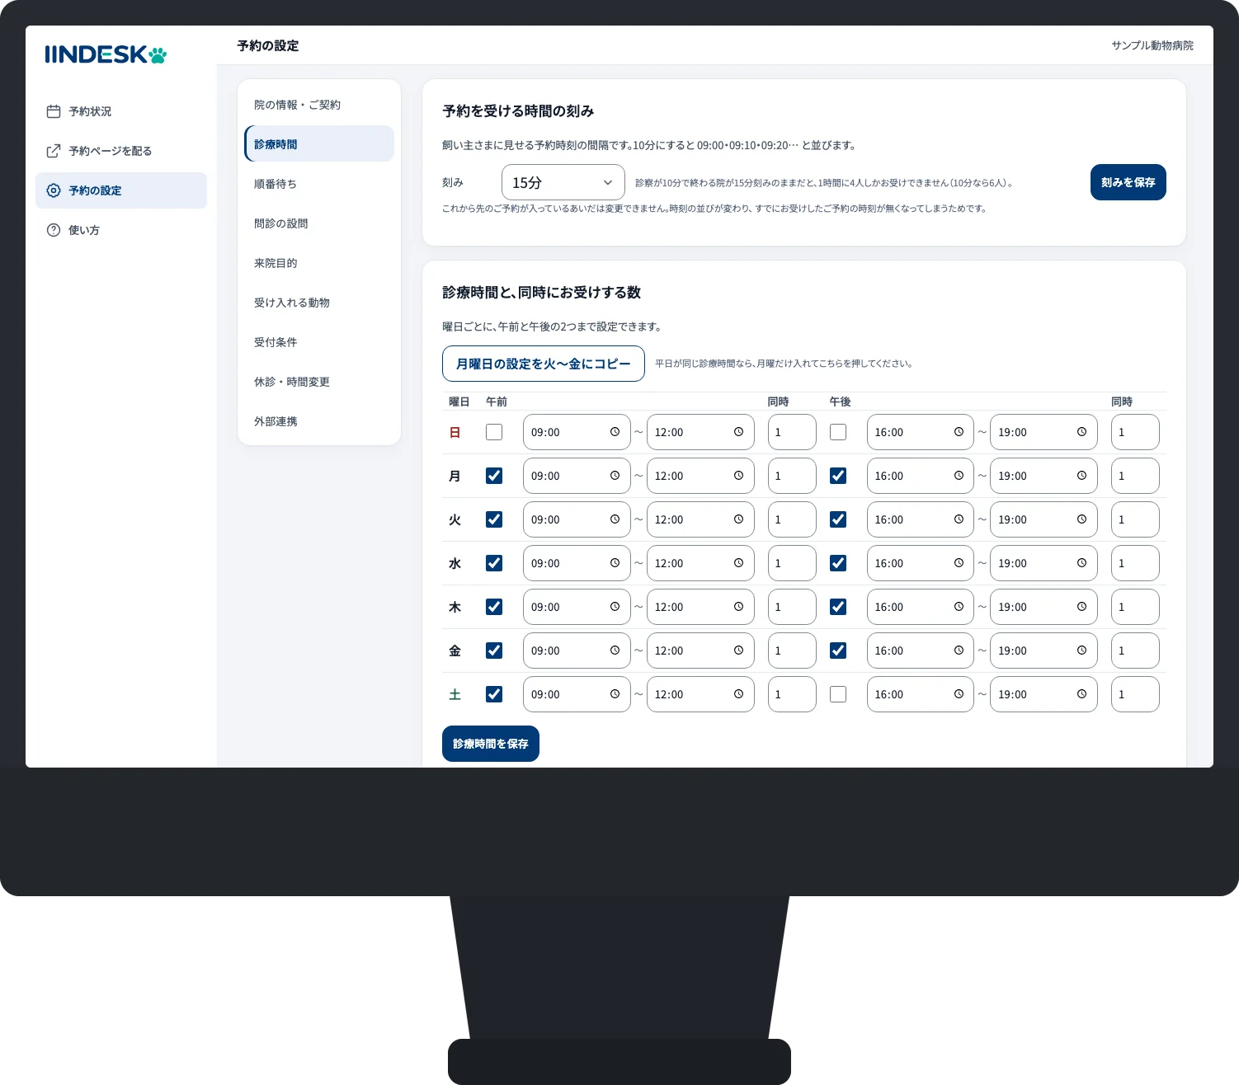Open clock picker for Wednesday afternoon end time
Viewport: 1239px width, 1085px height.
1081,563
